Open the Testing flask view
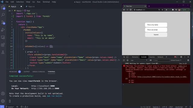 point(3,52)
